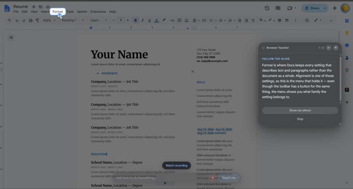
Task: Open the 100% zoom dropdown
Action: [49, 21]
